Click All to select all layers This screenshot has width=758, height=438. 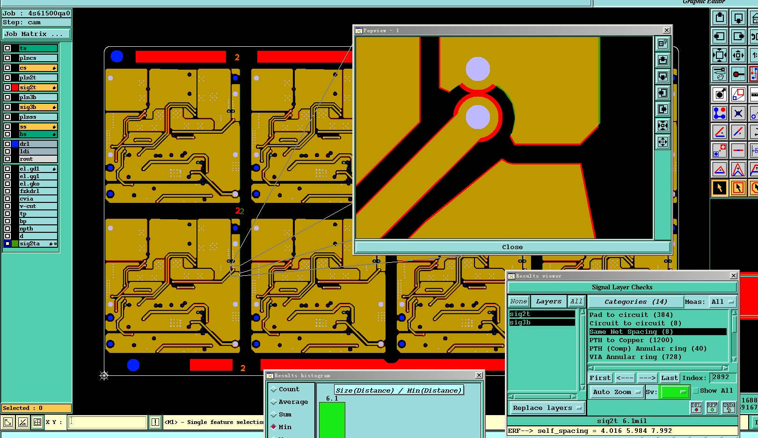click(576, 302)
